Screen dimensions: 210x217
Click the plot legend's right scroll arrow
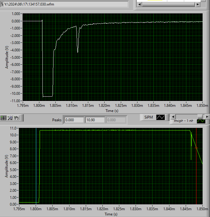click(x=207, y=117)
